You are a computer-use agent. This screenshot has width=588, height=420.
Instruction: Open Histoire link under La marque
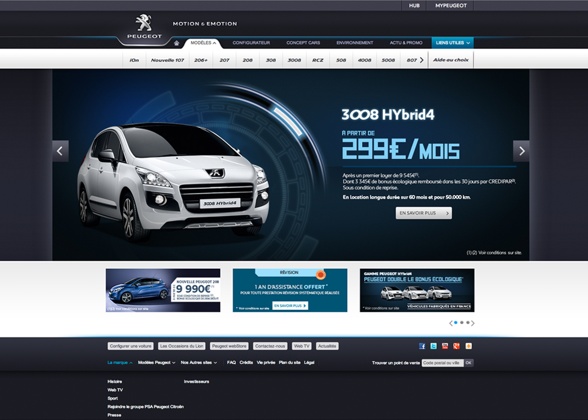click(x=115, y=382)
